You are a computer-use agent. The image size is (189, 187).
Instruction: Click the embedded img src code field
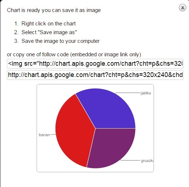point(95,64)
